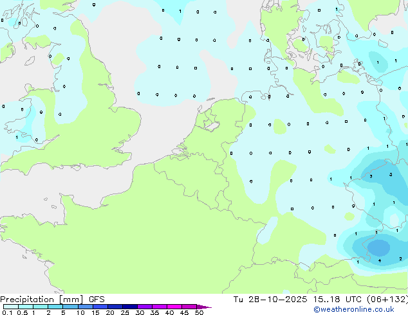The height and width of the screenshot is (315, 408).
Task: Select the 5–10 mm legend swatch
Action: pyautogui.click(x=70, y=307)
